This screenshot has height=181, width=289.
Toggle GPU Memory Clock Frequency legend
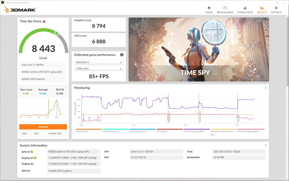point(224,132)
